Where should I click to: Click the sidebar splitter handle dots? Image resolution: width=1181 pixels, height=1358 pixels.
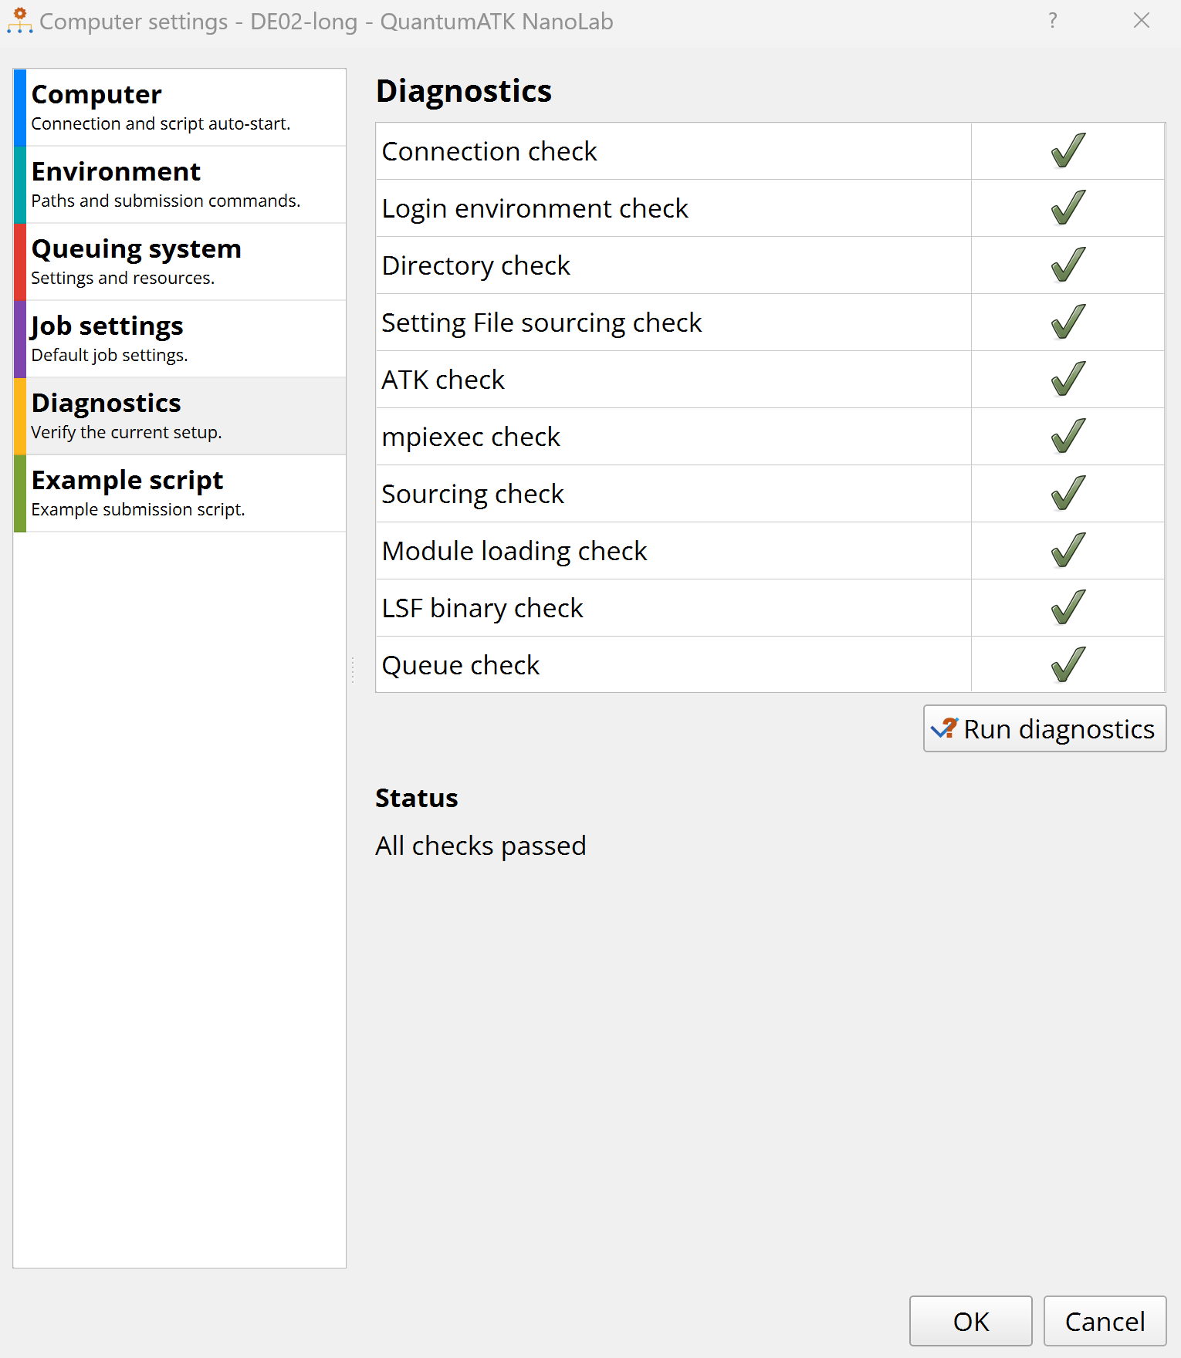pos(353,669)
